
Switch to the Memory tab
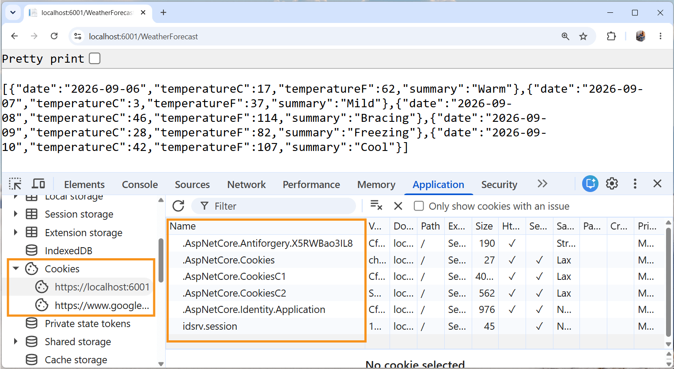376,184
